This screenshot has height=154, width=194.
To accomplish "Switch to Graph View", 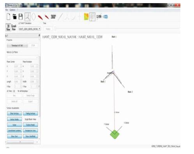I will coord(14,27).
